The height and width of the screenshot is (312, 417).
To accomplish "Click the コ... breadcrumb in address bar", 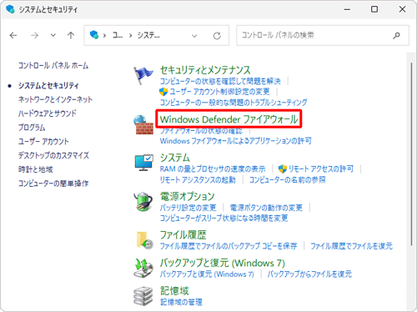I will tap(118, 35).
